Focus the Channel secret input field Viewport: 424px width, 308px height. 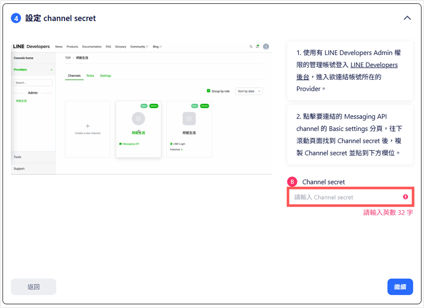click(x=350, y=197)
